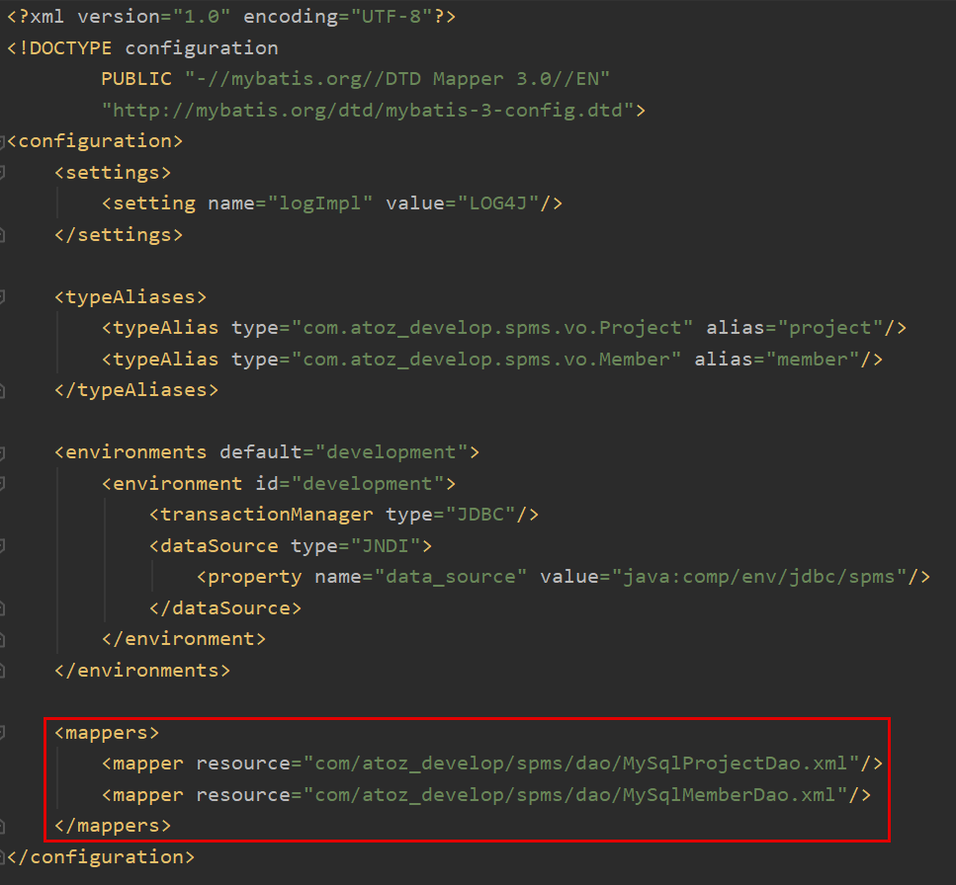Click the "java:comp/env/jdbc/spms" value
The width and height of the screenshot is (956, 885).
[x=759, y=577]
